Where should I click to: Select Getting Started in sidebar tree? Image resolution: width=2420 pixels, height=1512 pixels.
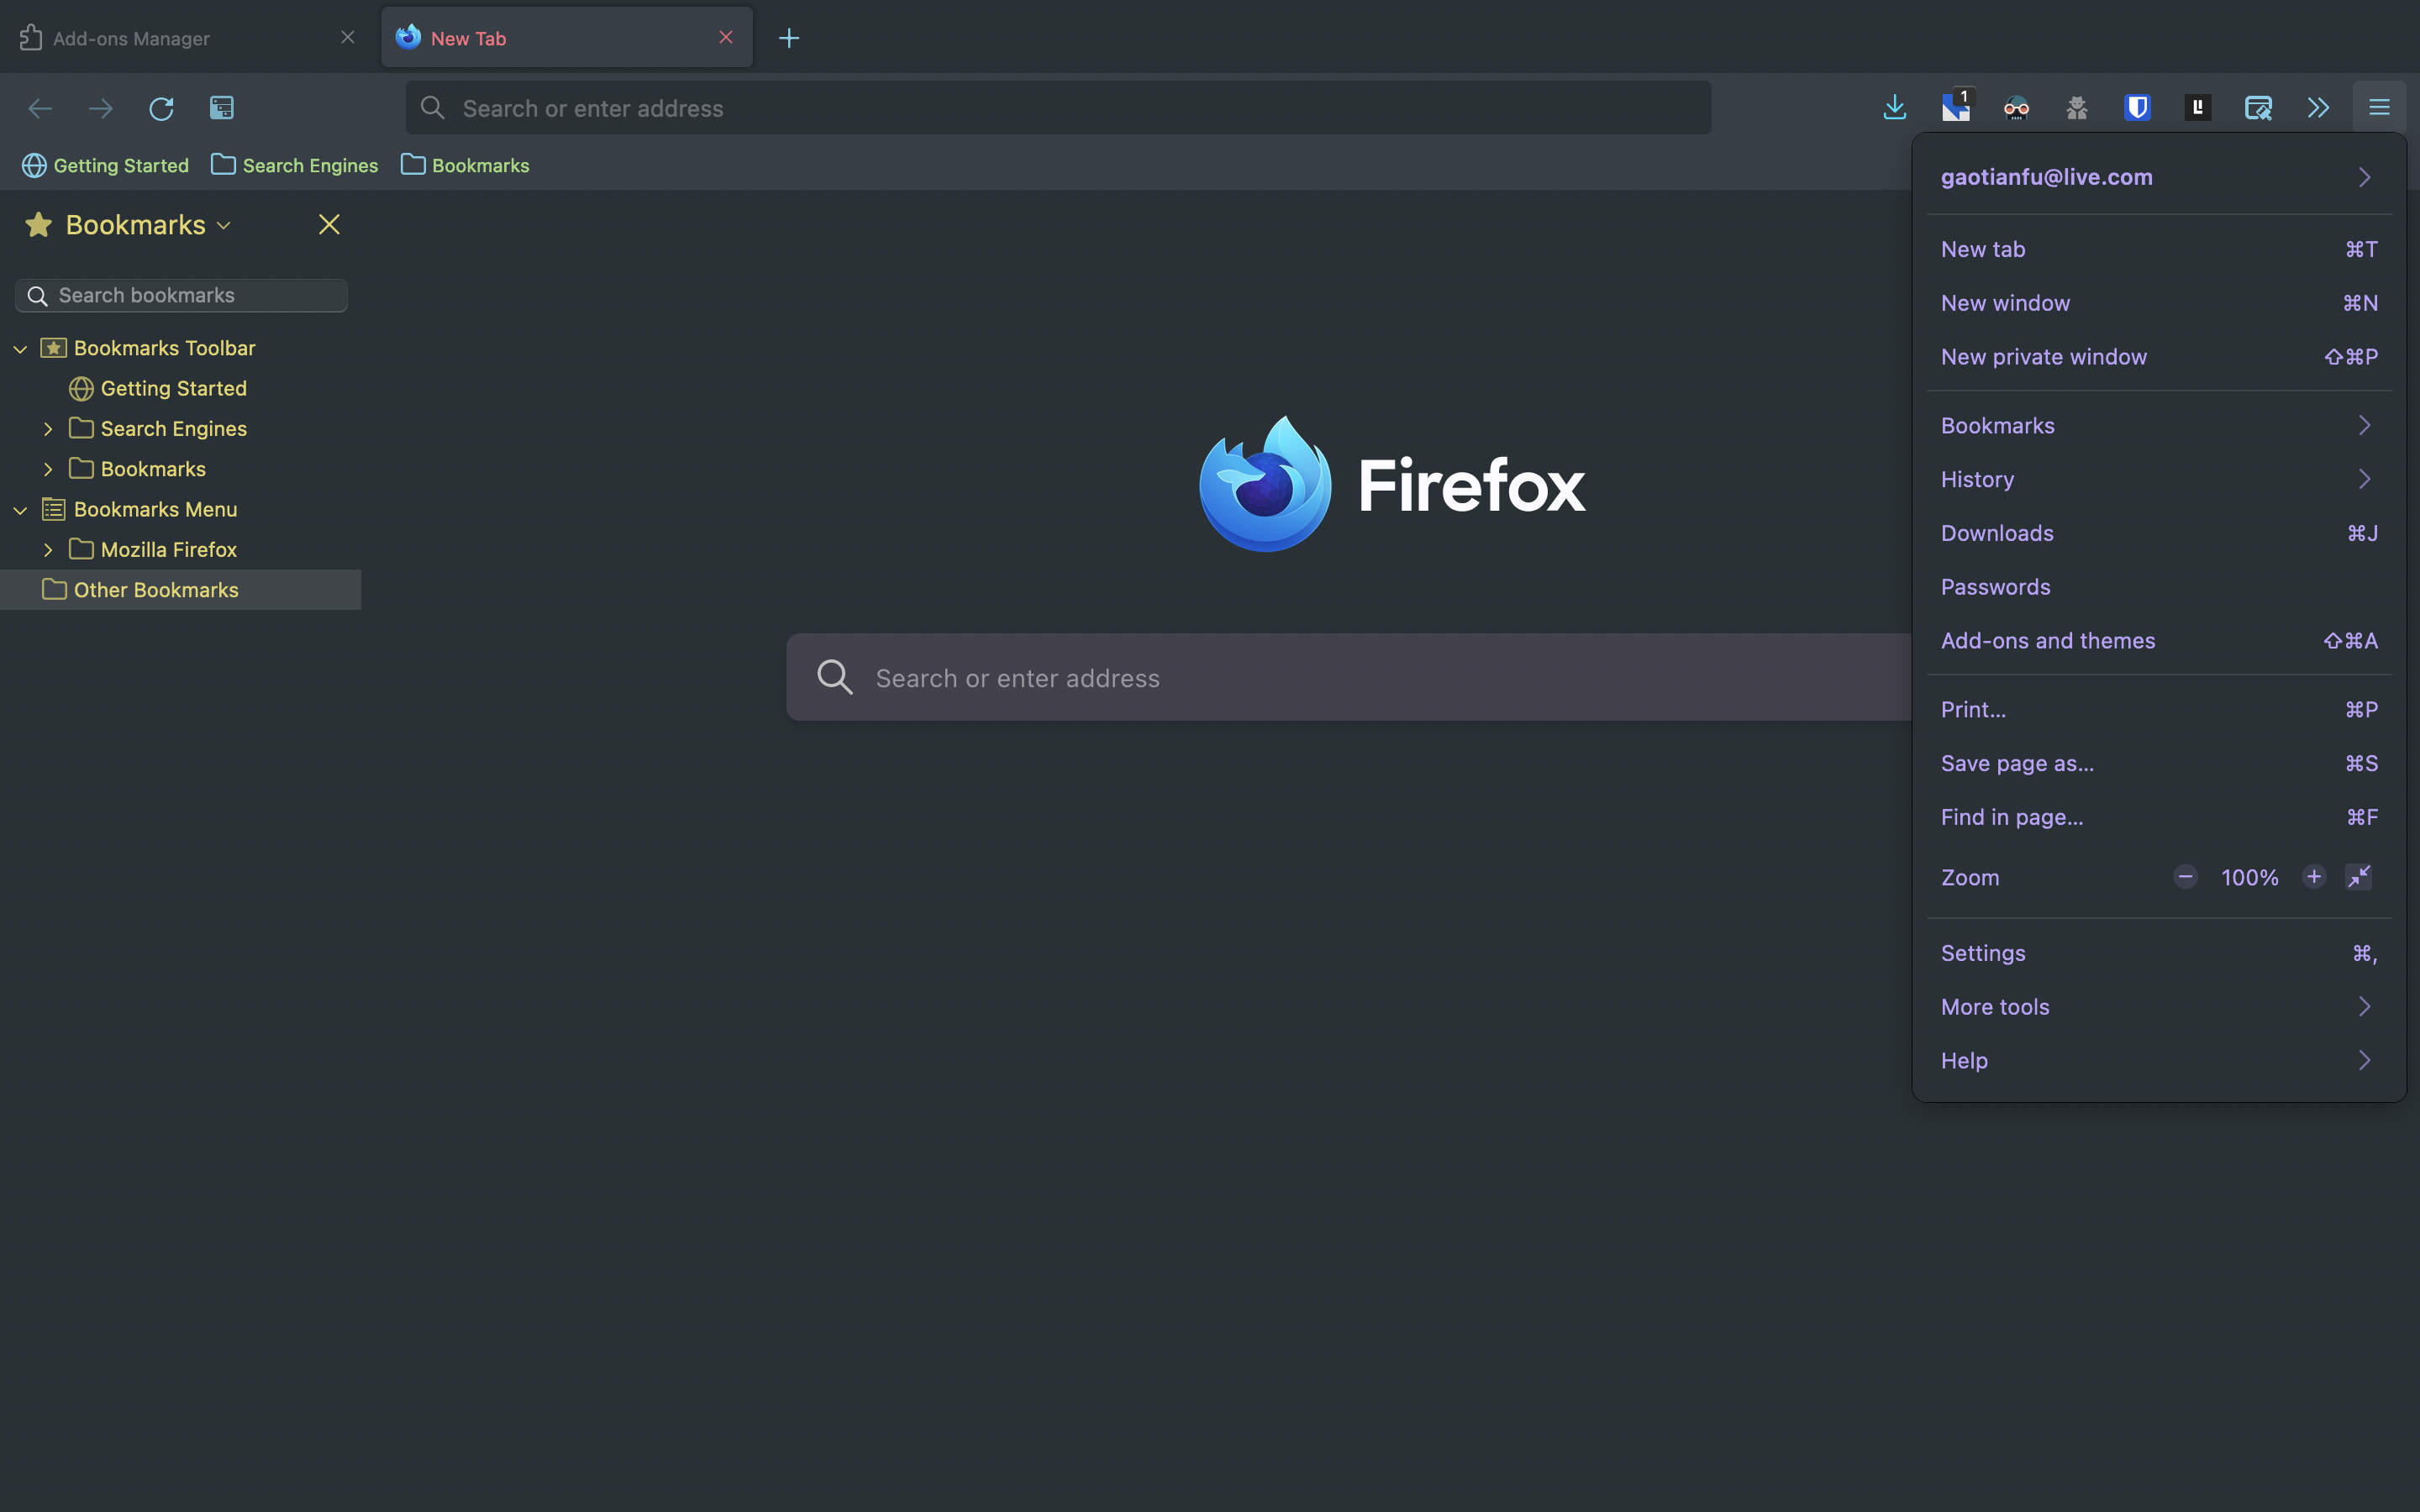pos(173,389)
